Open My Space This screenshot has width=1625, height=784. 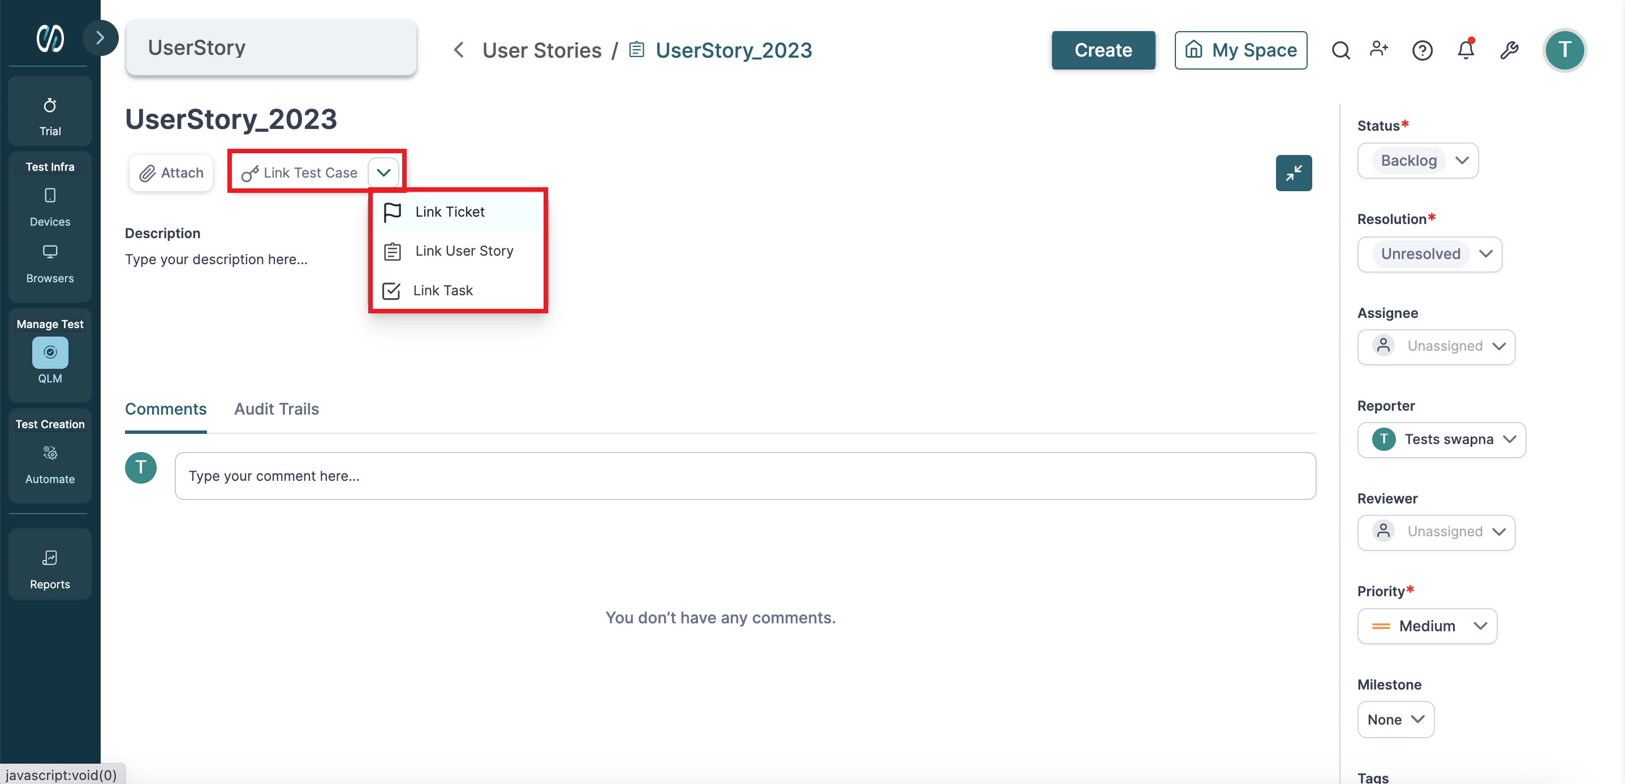(1241, 50)
